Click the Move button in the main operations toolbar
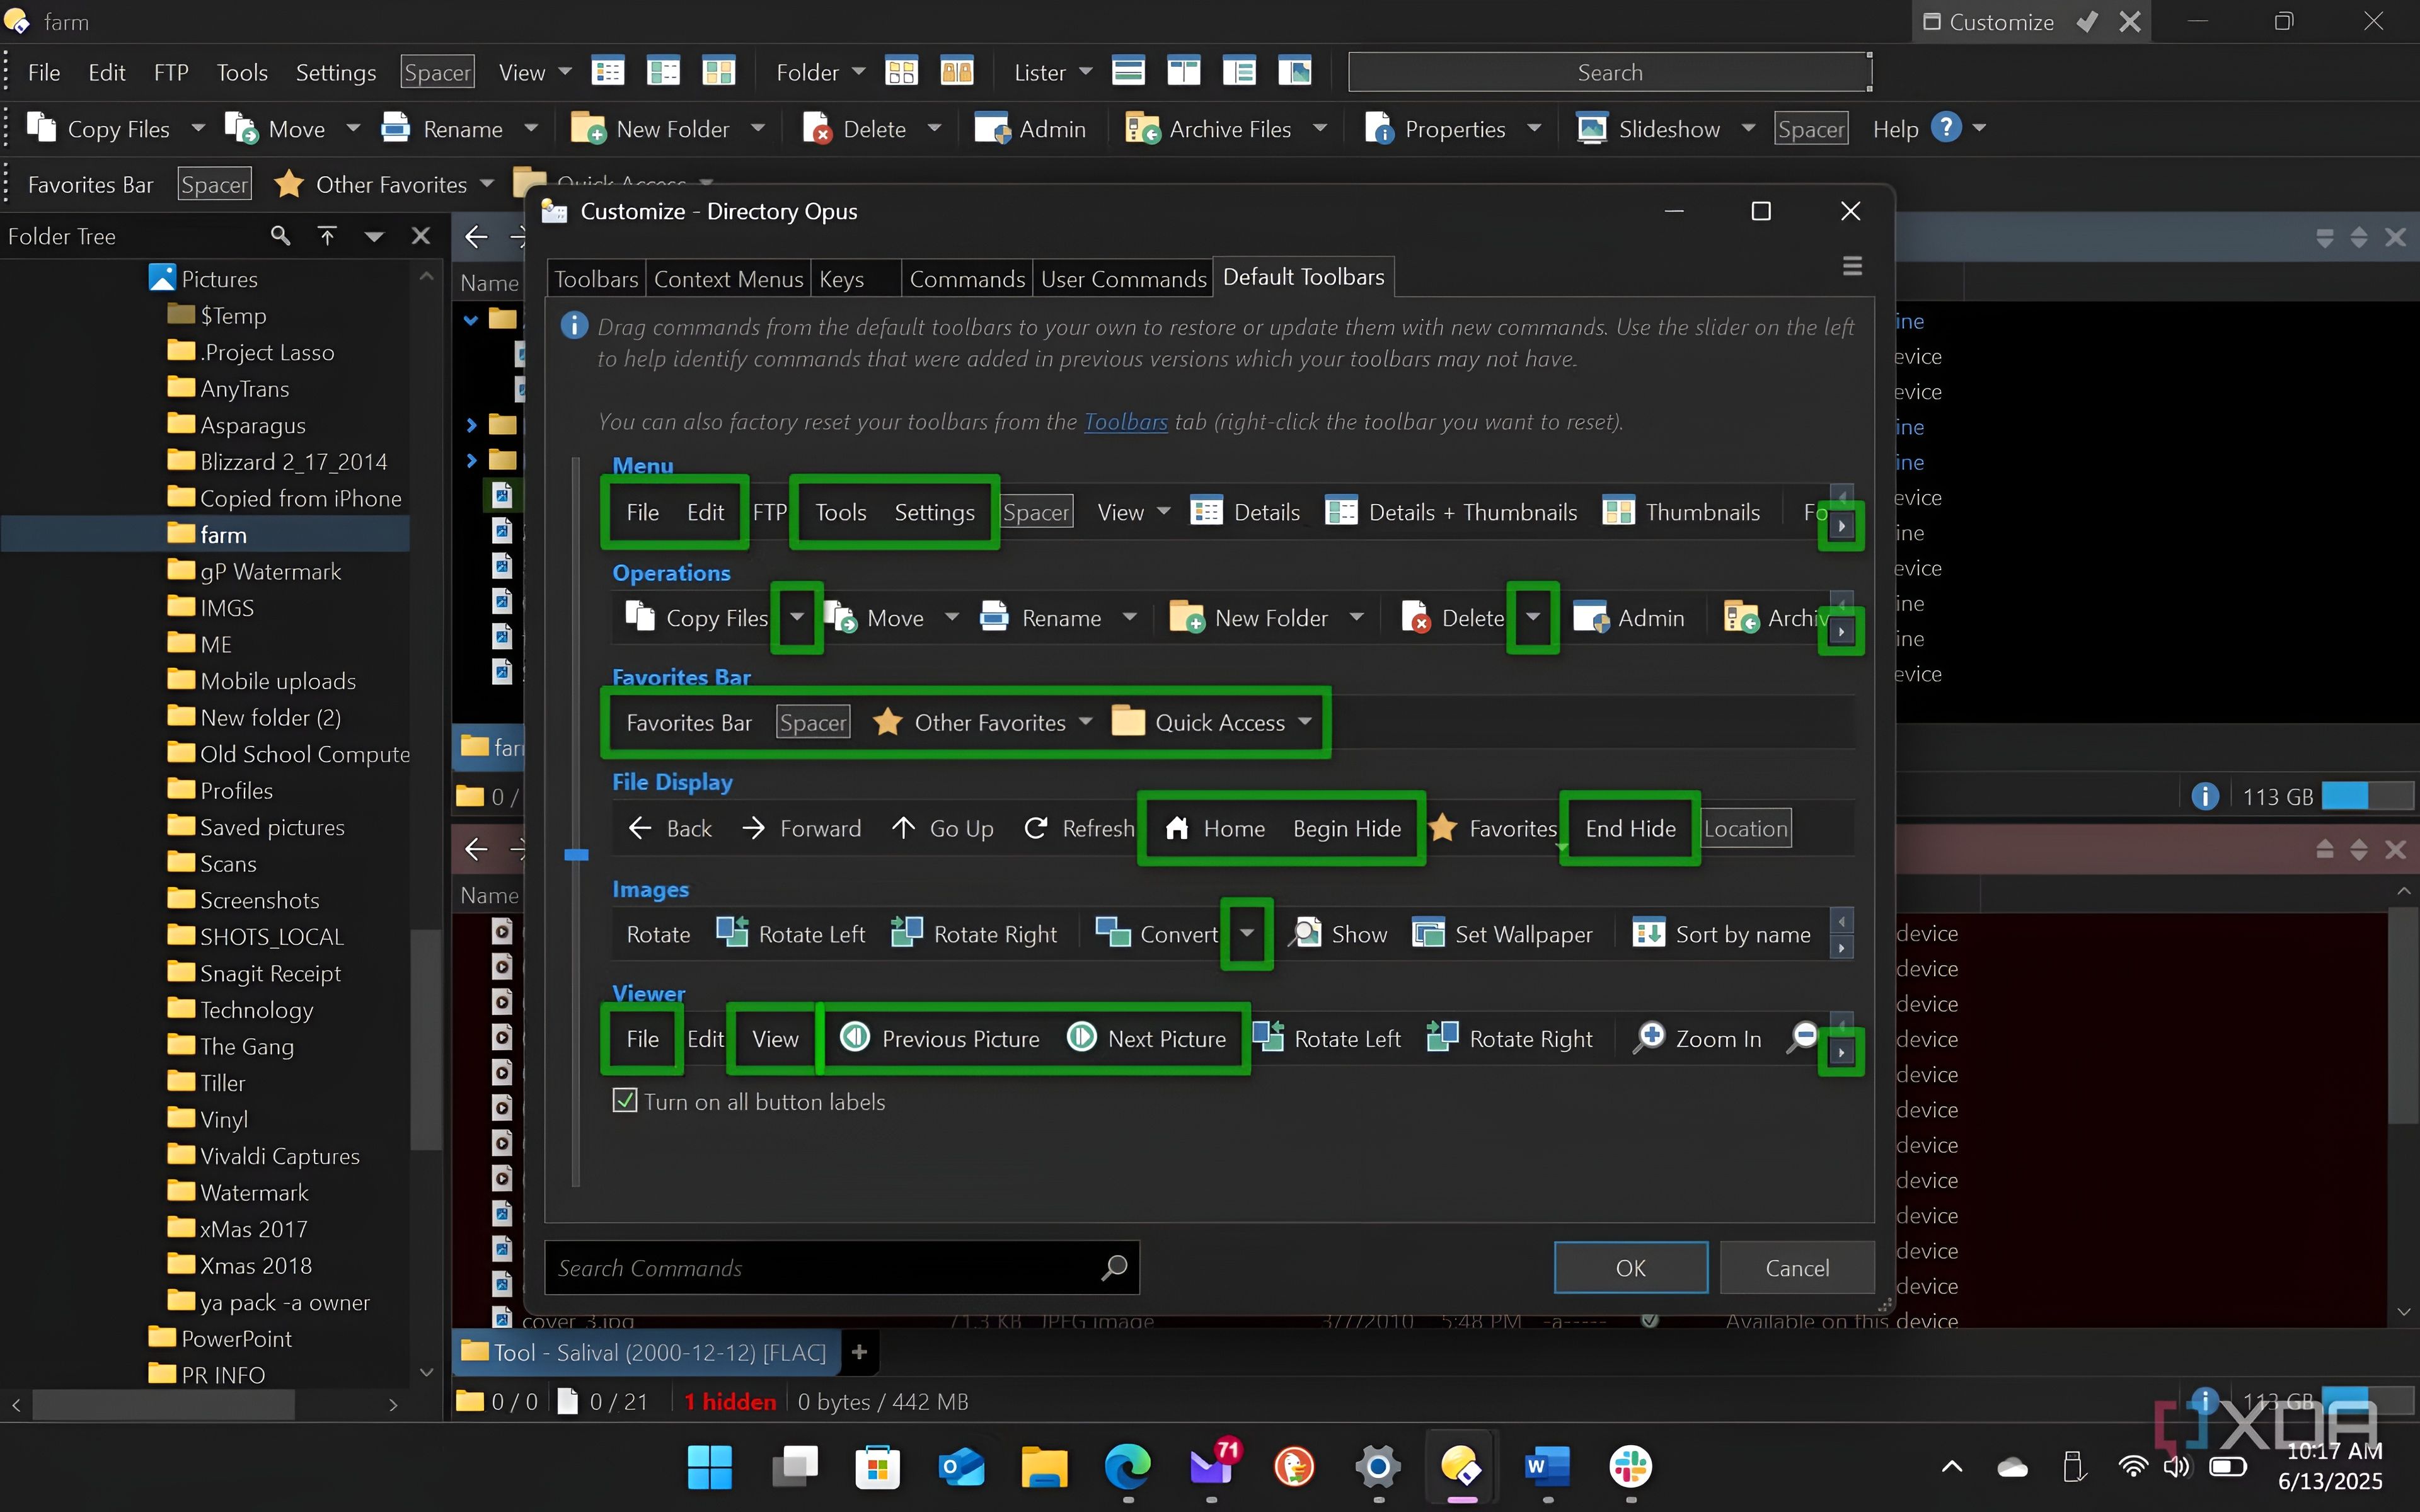Screen dimensions: 2420x1512 [x=277, y=129]
